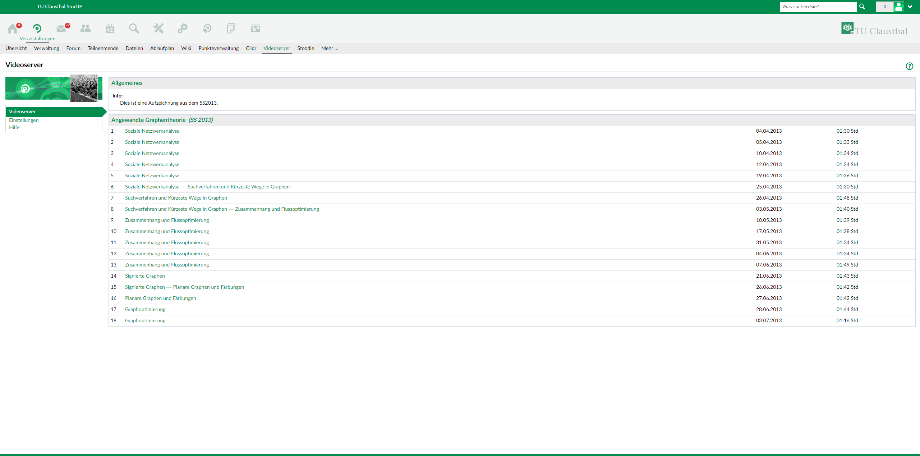Expand the Mehr ... tab menu

click(330, 48)
